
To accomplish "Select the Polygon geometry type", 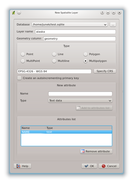I will pyautogui.click(x=85, y=54).
